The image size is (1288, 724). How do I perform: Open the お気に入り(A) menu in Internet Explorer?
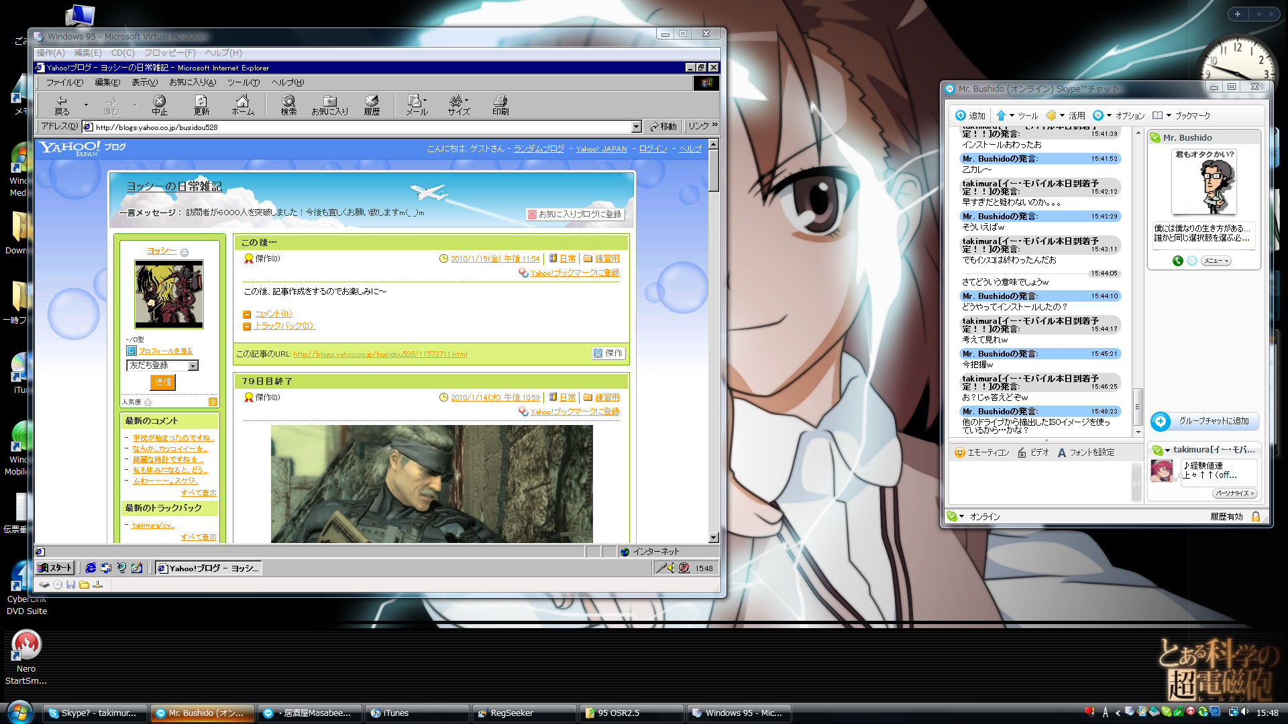[x=193, y=82]
